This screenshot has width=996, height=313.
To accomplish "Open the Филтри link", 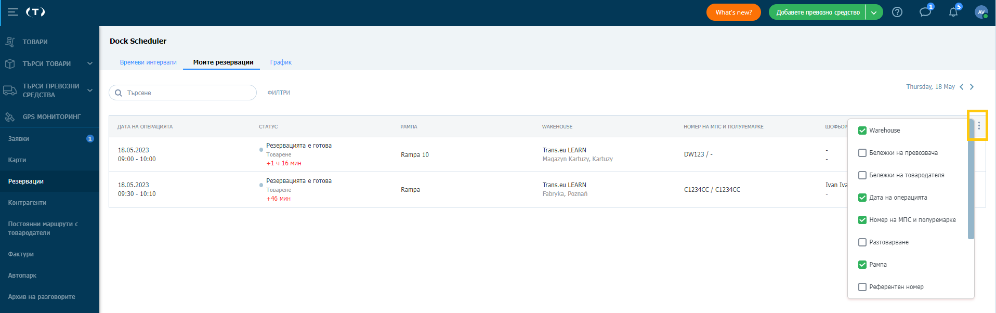I will (279, 93).
